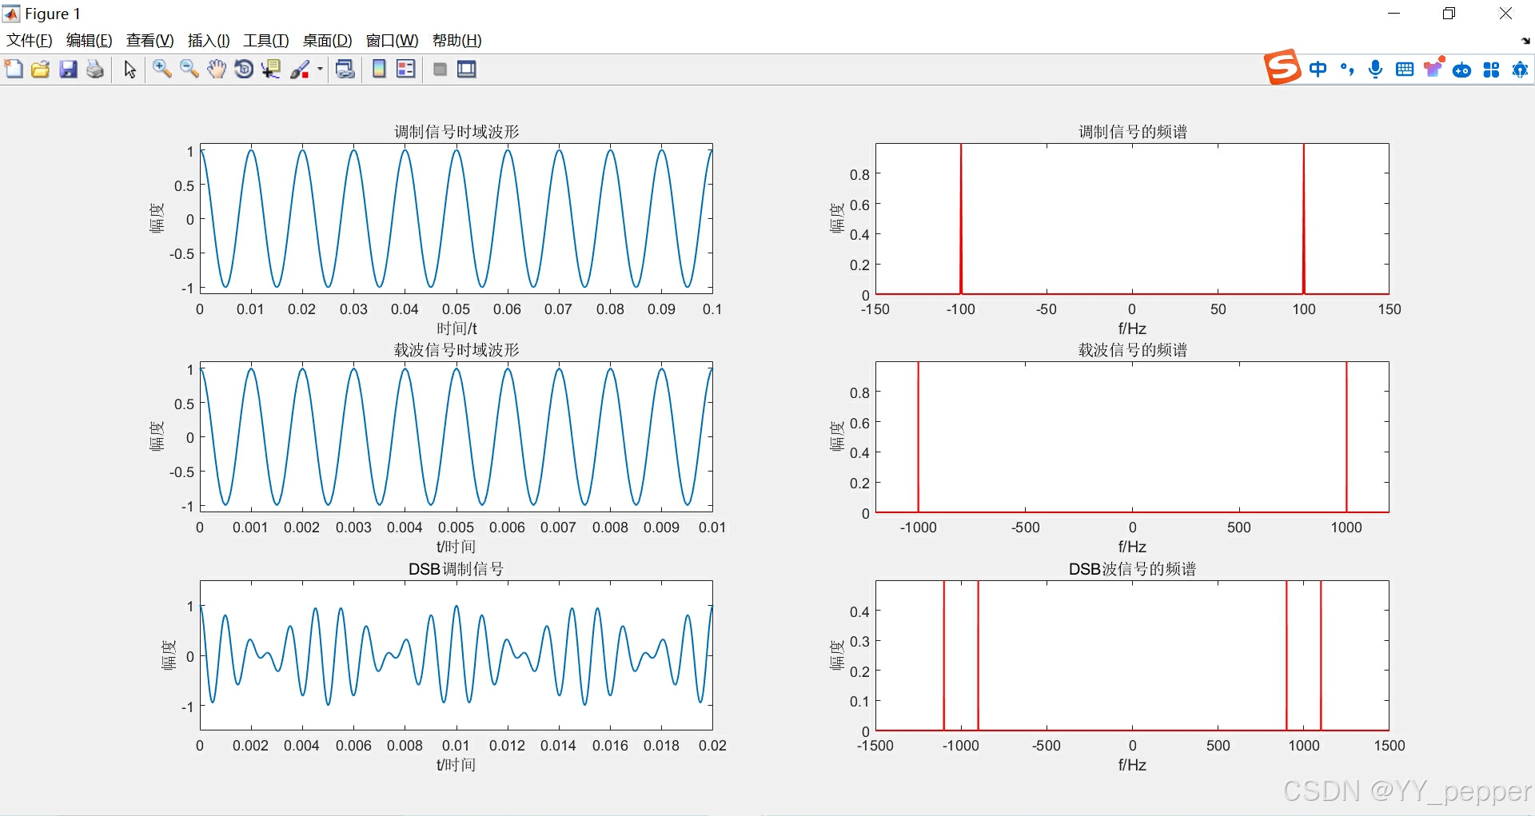Click the 调制信号时域波形 plot title
Viewport: 1535px width, 816px height.
[457, 132]
